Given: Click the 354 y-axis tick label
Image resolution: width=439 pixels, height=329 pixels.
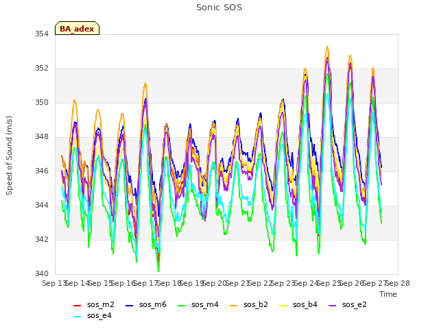Looking at the screenshot, I should coord(42,34).
